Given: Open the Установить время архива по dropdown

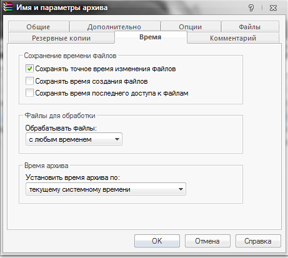Looking at the screenshot, I should 106,189.
